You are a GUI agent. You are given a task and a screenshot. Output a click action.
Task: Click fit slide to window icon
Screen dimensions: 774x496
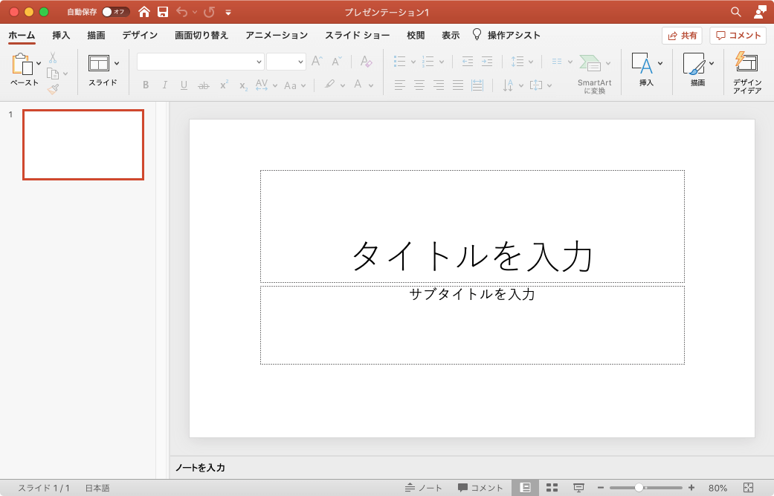click(748, 488)
